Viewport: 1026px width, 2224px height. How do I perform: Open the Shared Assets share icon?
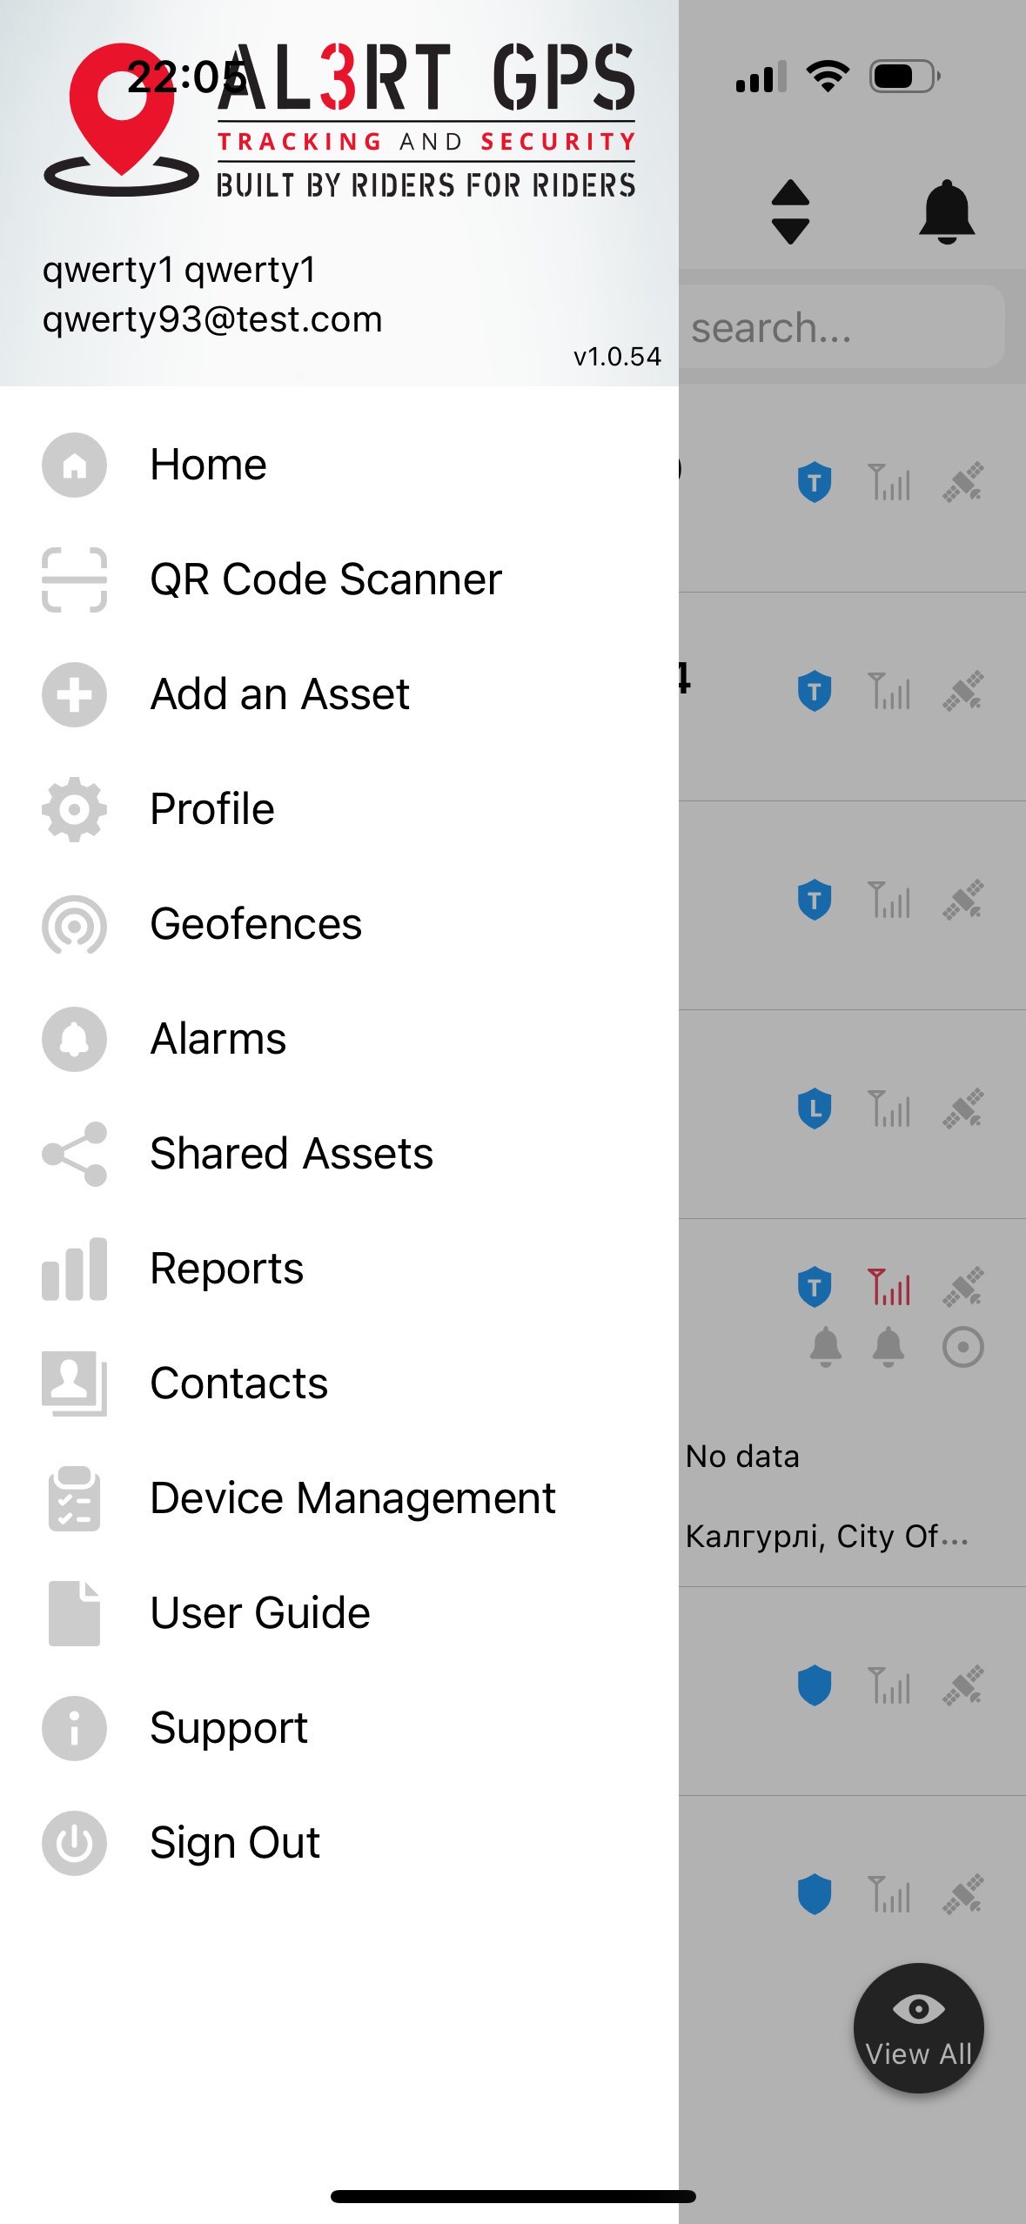coord(74,1154)
